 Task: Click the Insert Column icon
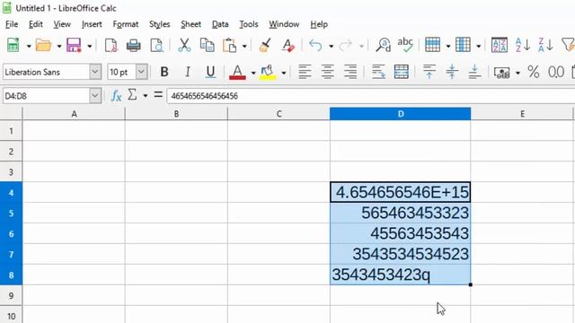pos(463,45)
